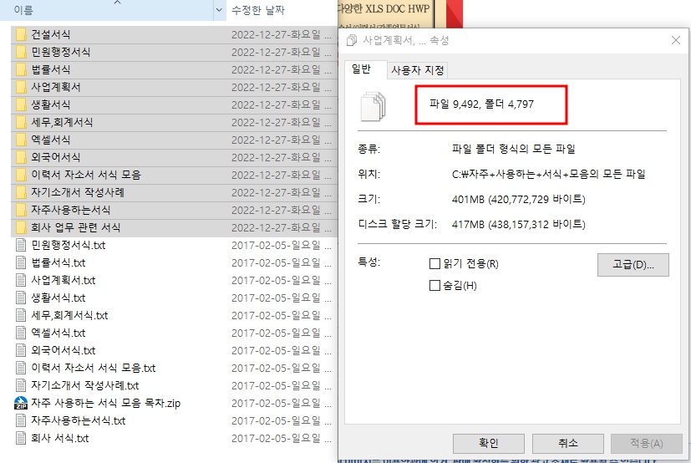
Task: Click the multi-file icon in properties title bar
Action: pyautogui.click(x=352, y=40)
